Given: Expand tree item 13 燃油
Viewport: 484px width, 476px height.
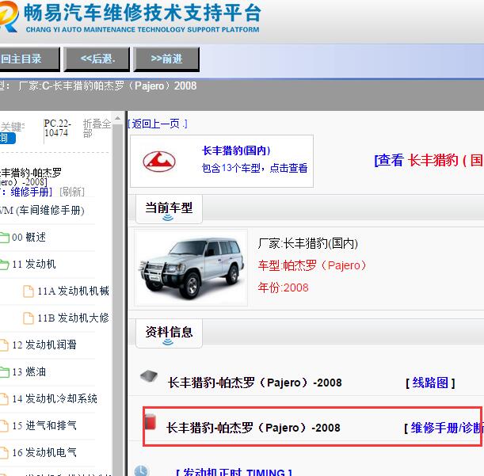Looking at the screenshot, I should 29,372.
